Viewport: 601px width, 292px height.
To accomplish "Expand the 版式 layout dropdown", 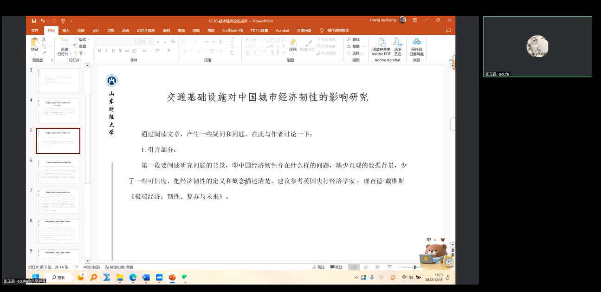I will (83, 40).
